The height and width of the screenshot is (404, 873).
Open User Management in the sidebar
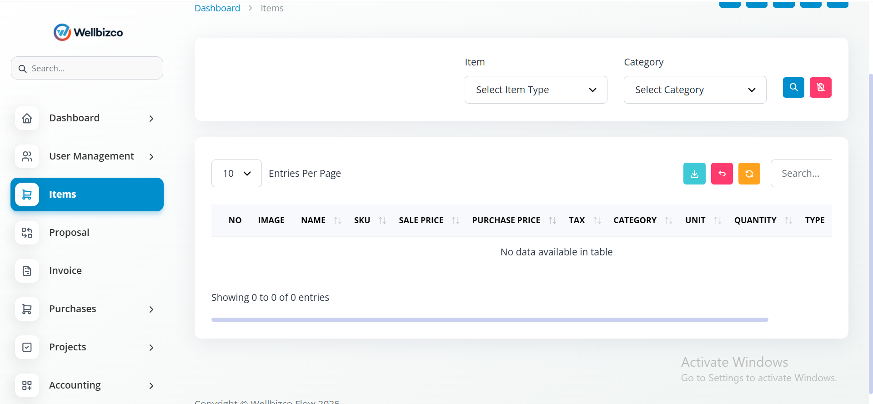87,156
